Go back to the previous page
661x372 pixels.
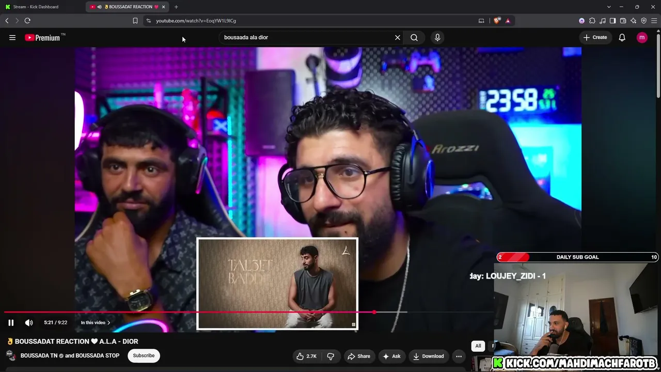click(7, 21)
